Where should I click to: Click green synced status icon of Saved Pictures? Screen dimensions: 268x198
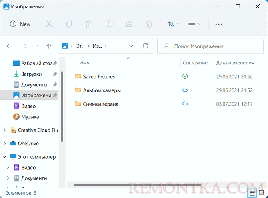pyautogui.click(x=185, y=76)
